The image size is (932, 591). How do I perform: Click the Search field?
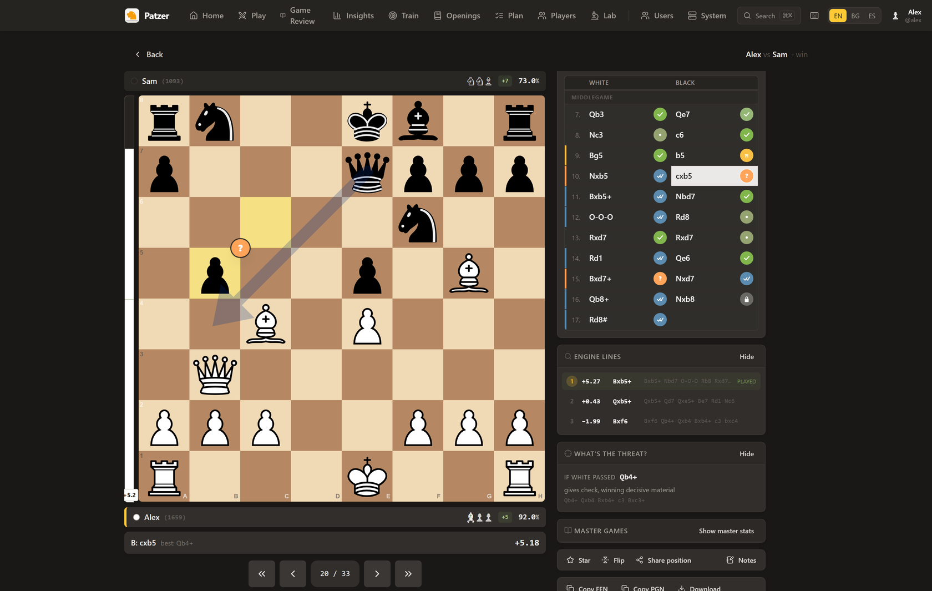coord(769,16)
